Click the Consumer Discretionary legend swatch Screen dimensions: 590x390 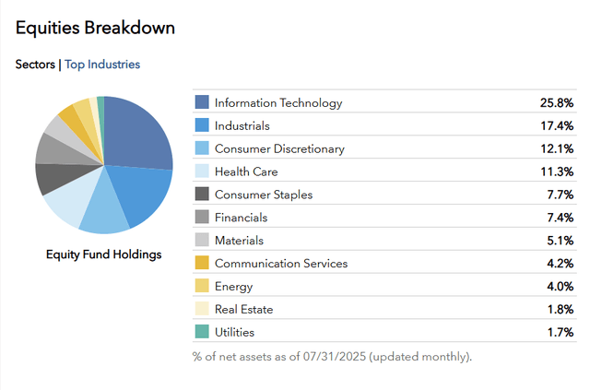coord(202,148)
